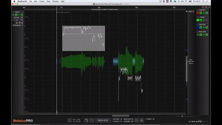This screenshot has width=222, height=125.
Task: Click the circle icon in Harm 1 header
Action: pos(22,23)
